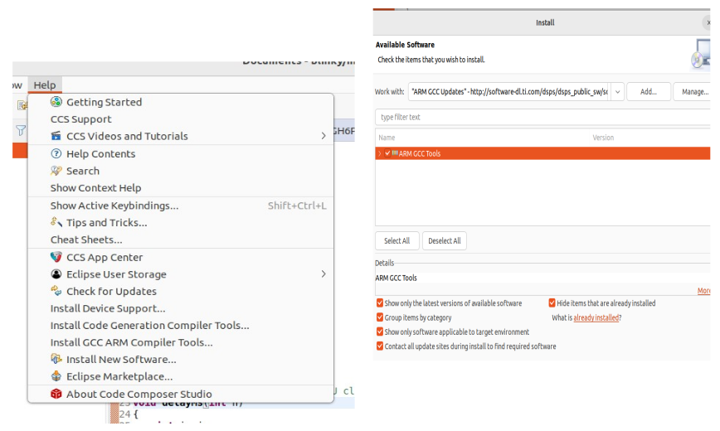Click the About Code Composer Studio icon
The height and width of the screenshot is (431, 720).
pyautogui.click(x=56, y=395)
